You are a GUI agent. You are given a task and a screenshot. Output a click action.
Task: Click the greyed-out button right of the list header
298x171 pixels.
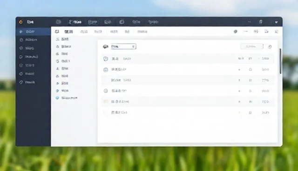tap(252, 46)
